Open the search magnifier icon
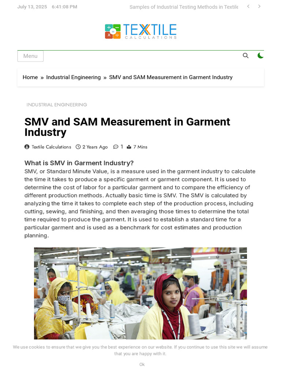 coord(246,56)
